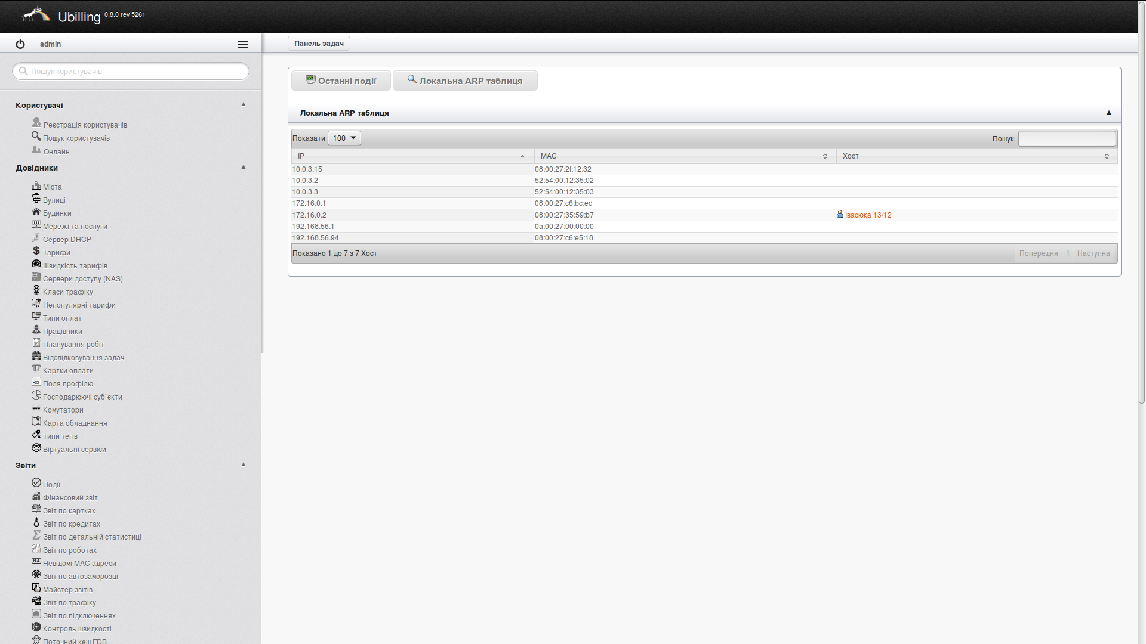The height and width of the screenshot is (644, 1146).
Task: Click the Події checkmark icon under Звіти
Action: [36, 483]
